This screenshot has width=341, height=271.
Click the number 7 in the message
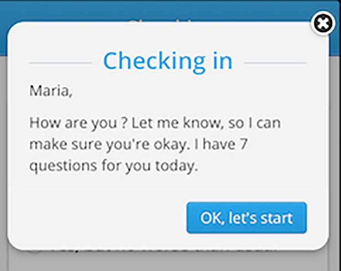[x=243, y=144]
